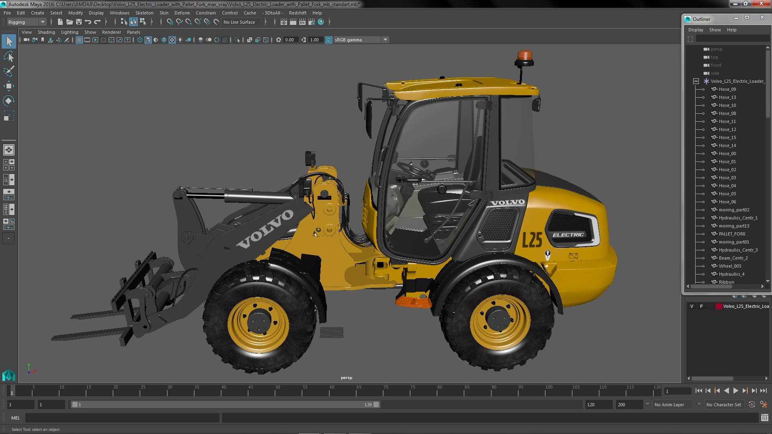This screenshot has height=434, width=772.
Task: Click the red Volvo layer color swatch
Action: [x=719, y=306]
